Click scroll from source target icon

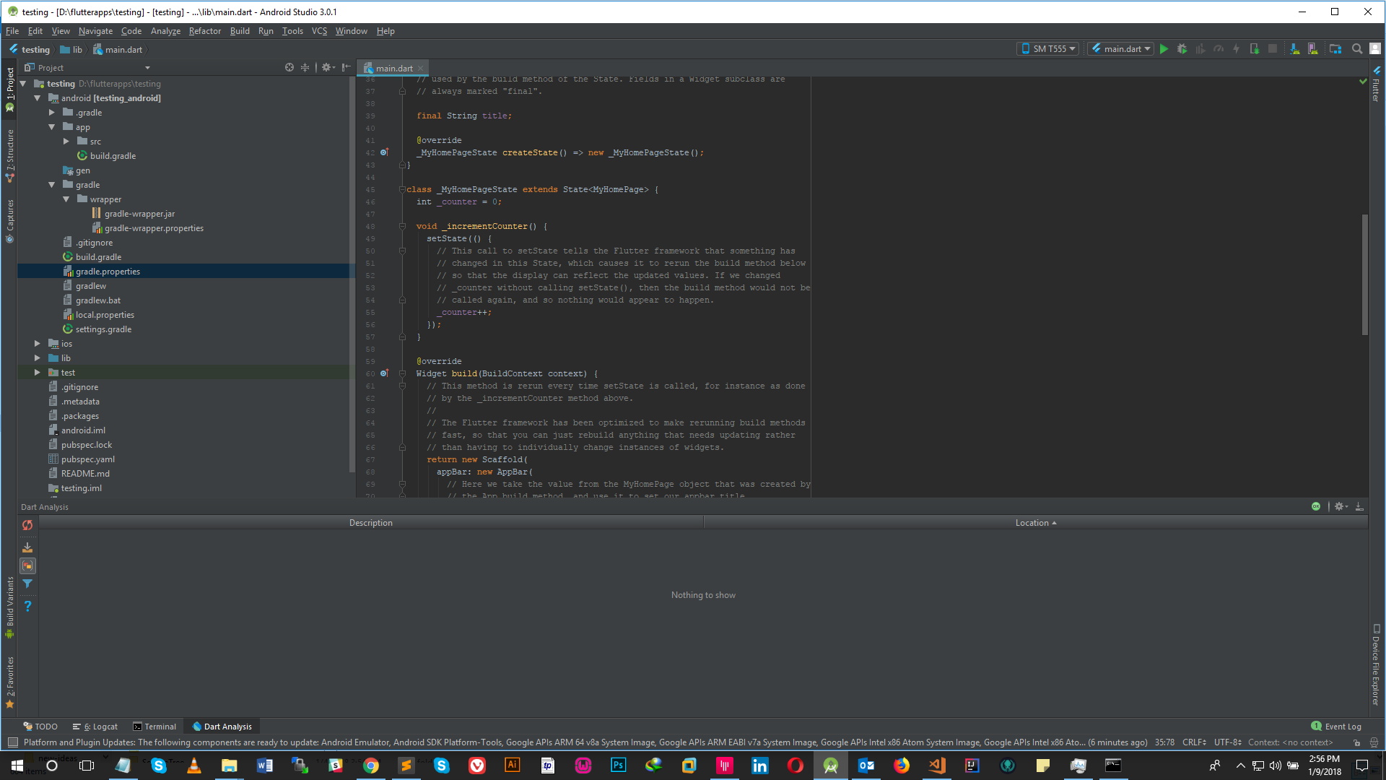pos(289,68)
